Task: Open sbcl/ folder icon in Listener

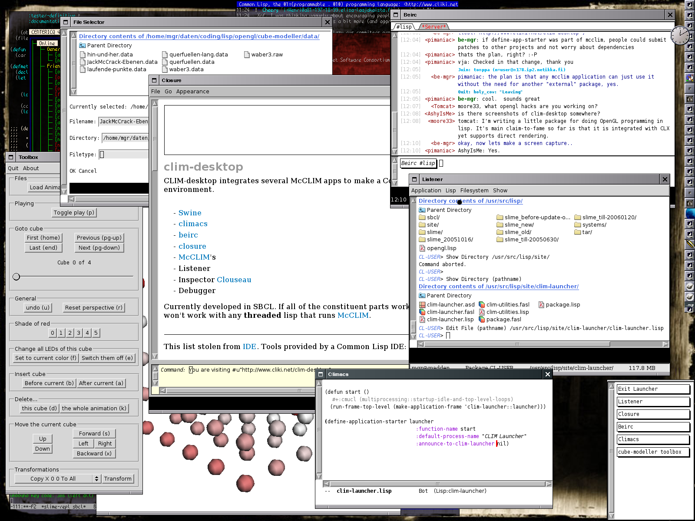Action: pyautogui.click(x=422, y=218)
